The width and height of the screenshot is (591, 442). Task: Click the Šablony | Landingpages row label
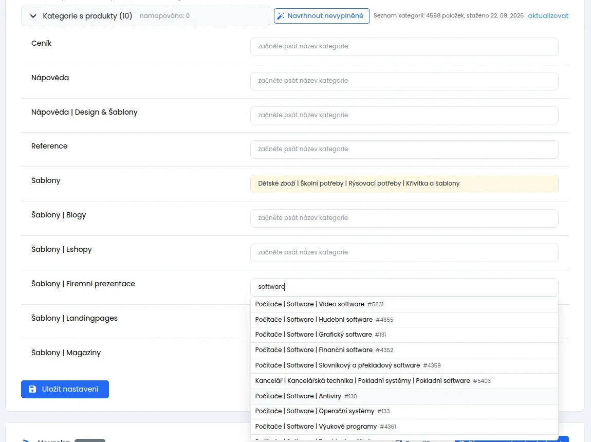(74, 319)
